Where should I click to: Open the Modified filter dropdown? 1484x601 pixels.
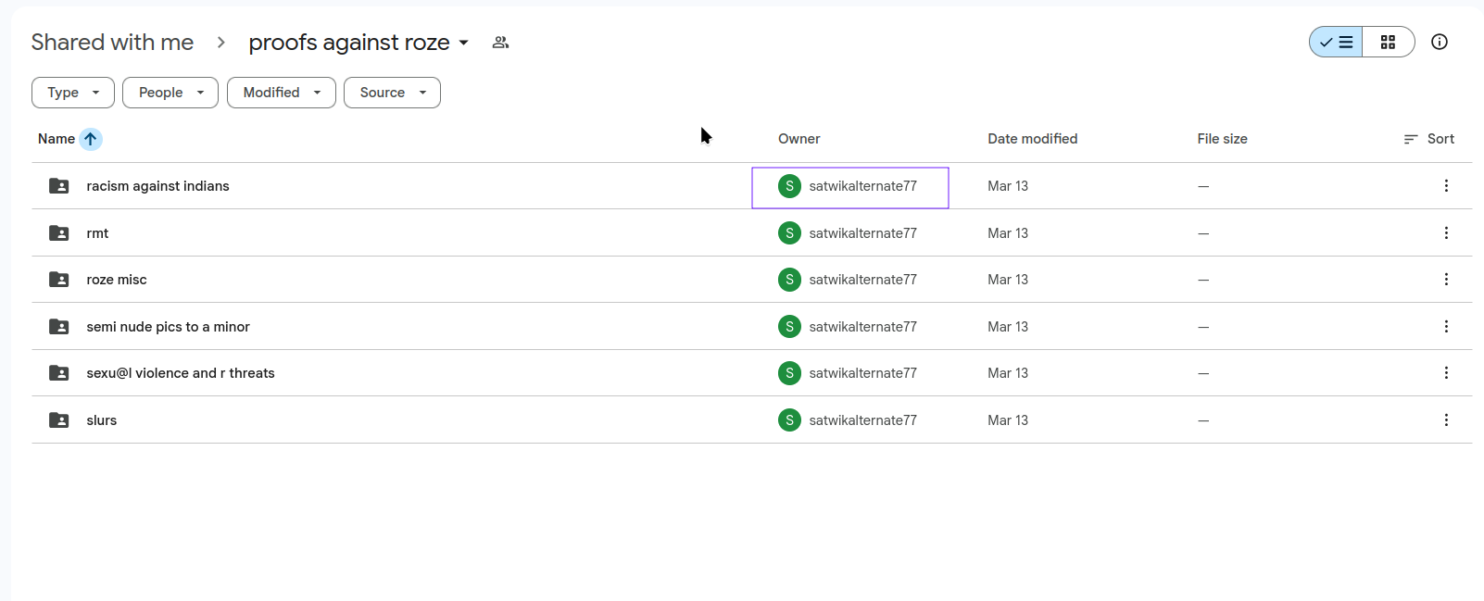[x=282, y=93]
